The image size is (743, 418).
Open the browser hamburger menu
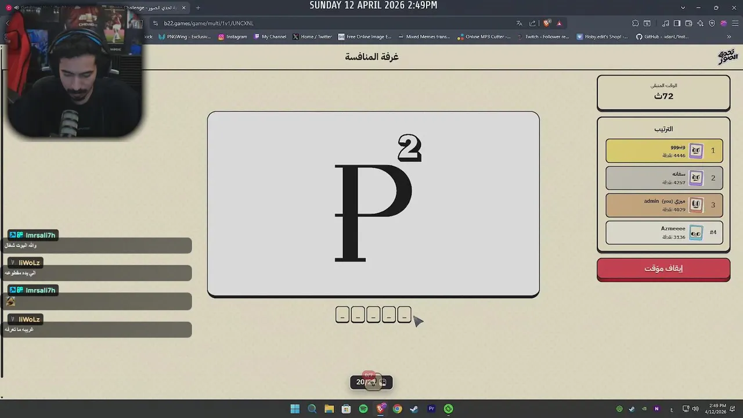735,23
